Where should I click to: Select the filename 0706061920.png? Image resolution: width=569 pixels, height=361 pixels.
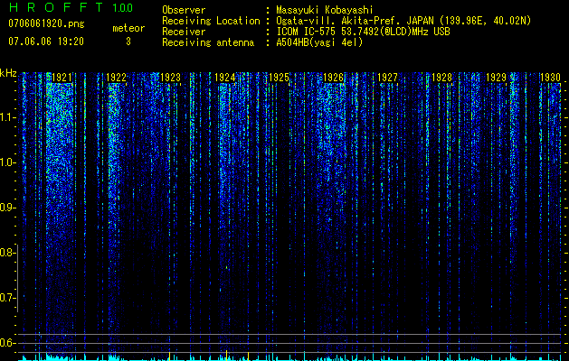pos(46,23)
